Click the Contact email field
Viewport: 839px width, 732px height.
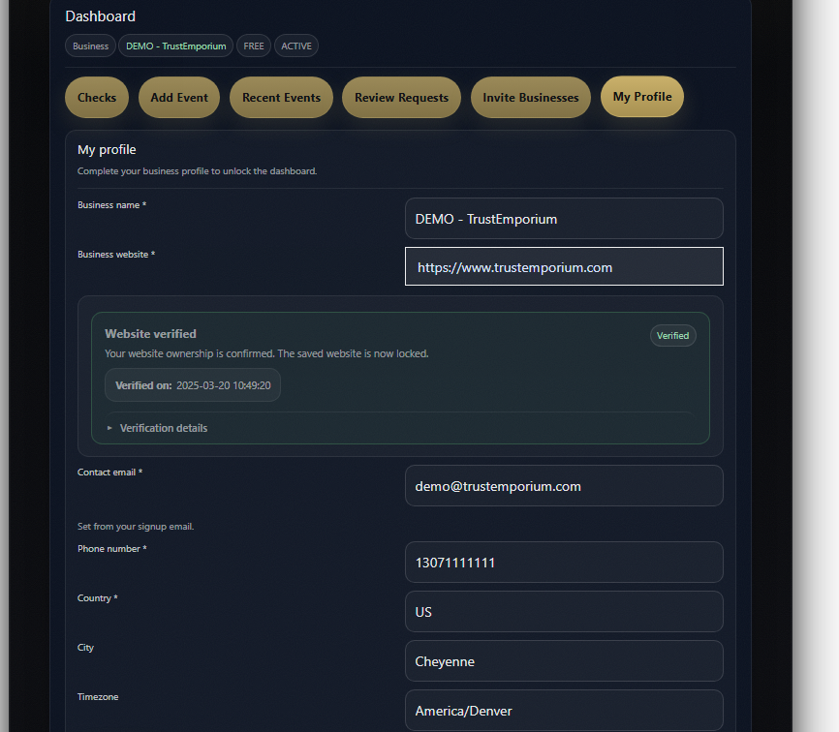(564, 485)
